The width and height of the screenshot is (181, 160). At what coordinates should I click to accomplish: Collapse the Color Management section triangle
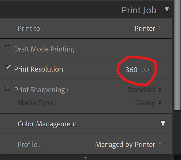pos(163,124)
